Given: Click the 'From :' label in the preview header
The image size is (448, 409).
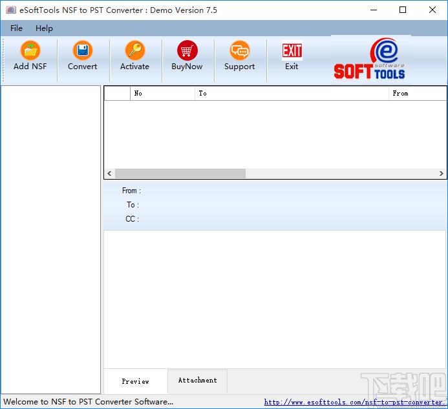Looking at the screenshot, I should (x=131, y=191).
